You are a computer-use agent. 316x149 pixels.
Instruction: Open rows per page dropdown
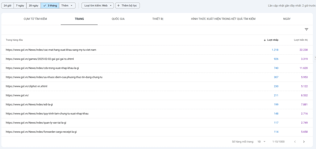point(261,142)
